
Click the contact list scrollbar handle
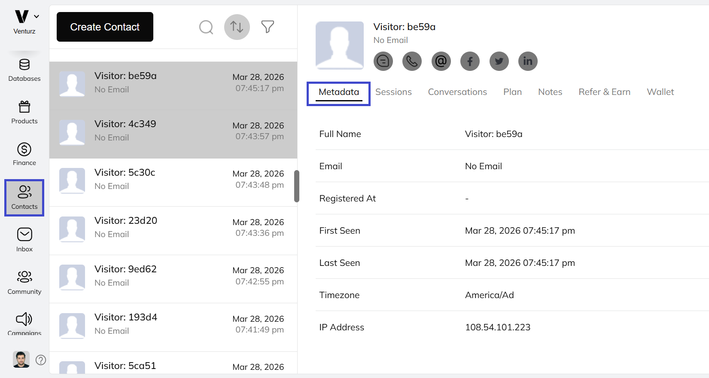coord(296,186)
